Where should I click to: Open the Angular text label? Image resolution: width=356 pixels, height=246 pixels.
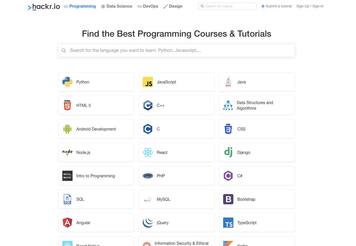(83, 223)
